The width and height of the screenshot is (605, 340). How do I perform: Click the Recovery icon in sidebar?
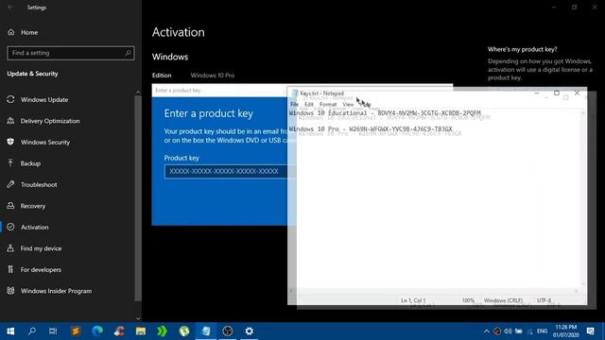click(10, 206)
